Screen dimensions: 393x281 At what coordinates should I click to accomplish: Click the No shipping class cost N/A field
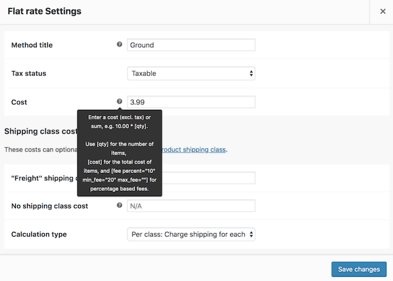(x=191, y=206)
